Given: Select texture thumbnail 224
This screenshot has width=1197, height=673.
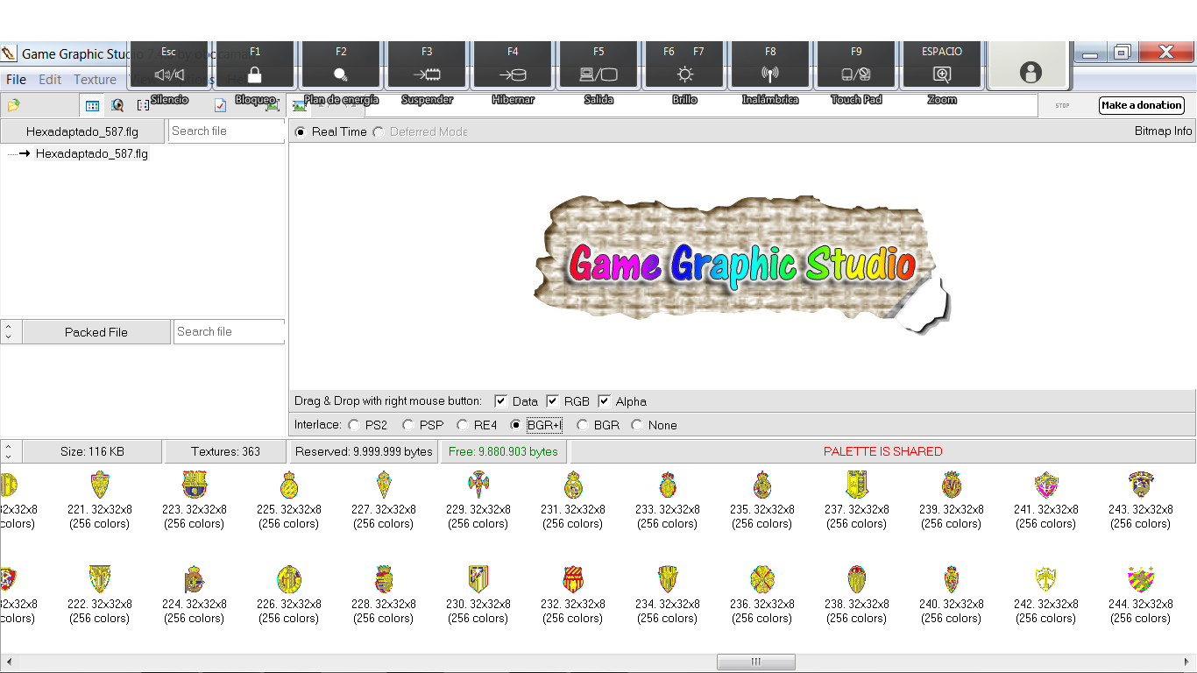Looking at the screenshot, I should (195, 579).
